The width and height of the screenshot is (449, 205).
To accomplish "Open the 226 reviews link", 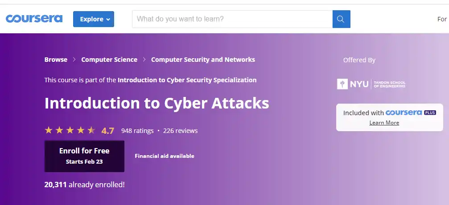I will click(x=181, y=131).
